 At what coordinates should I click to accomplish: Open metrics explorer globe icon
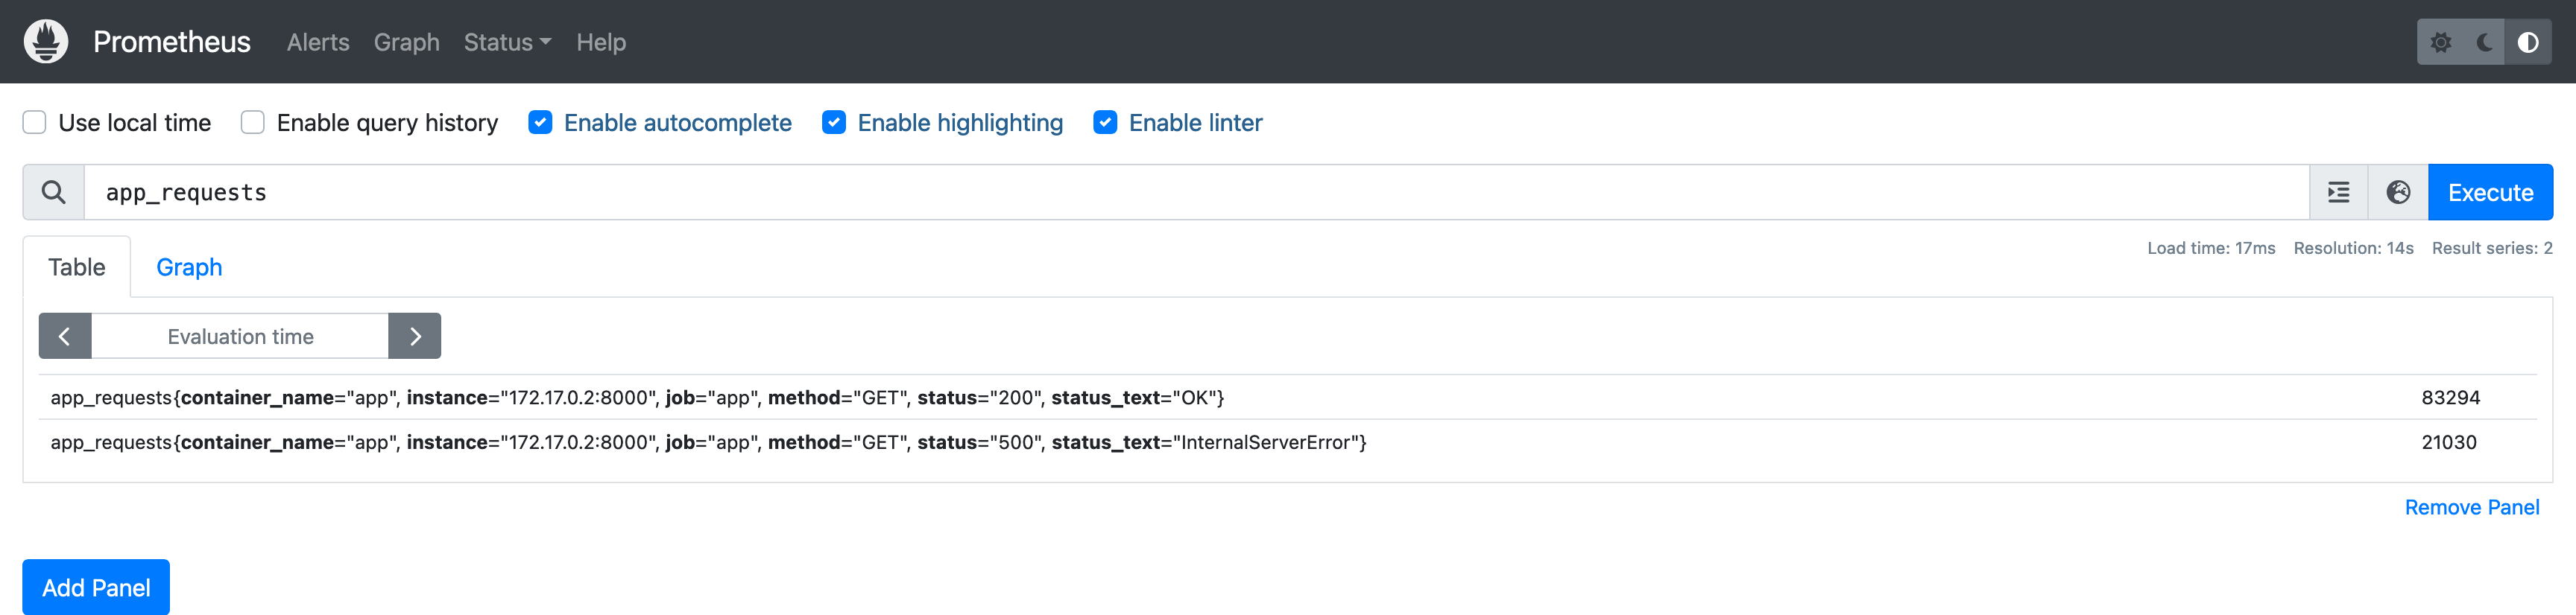tap(2398, 193)
